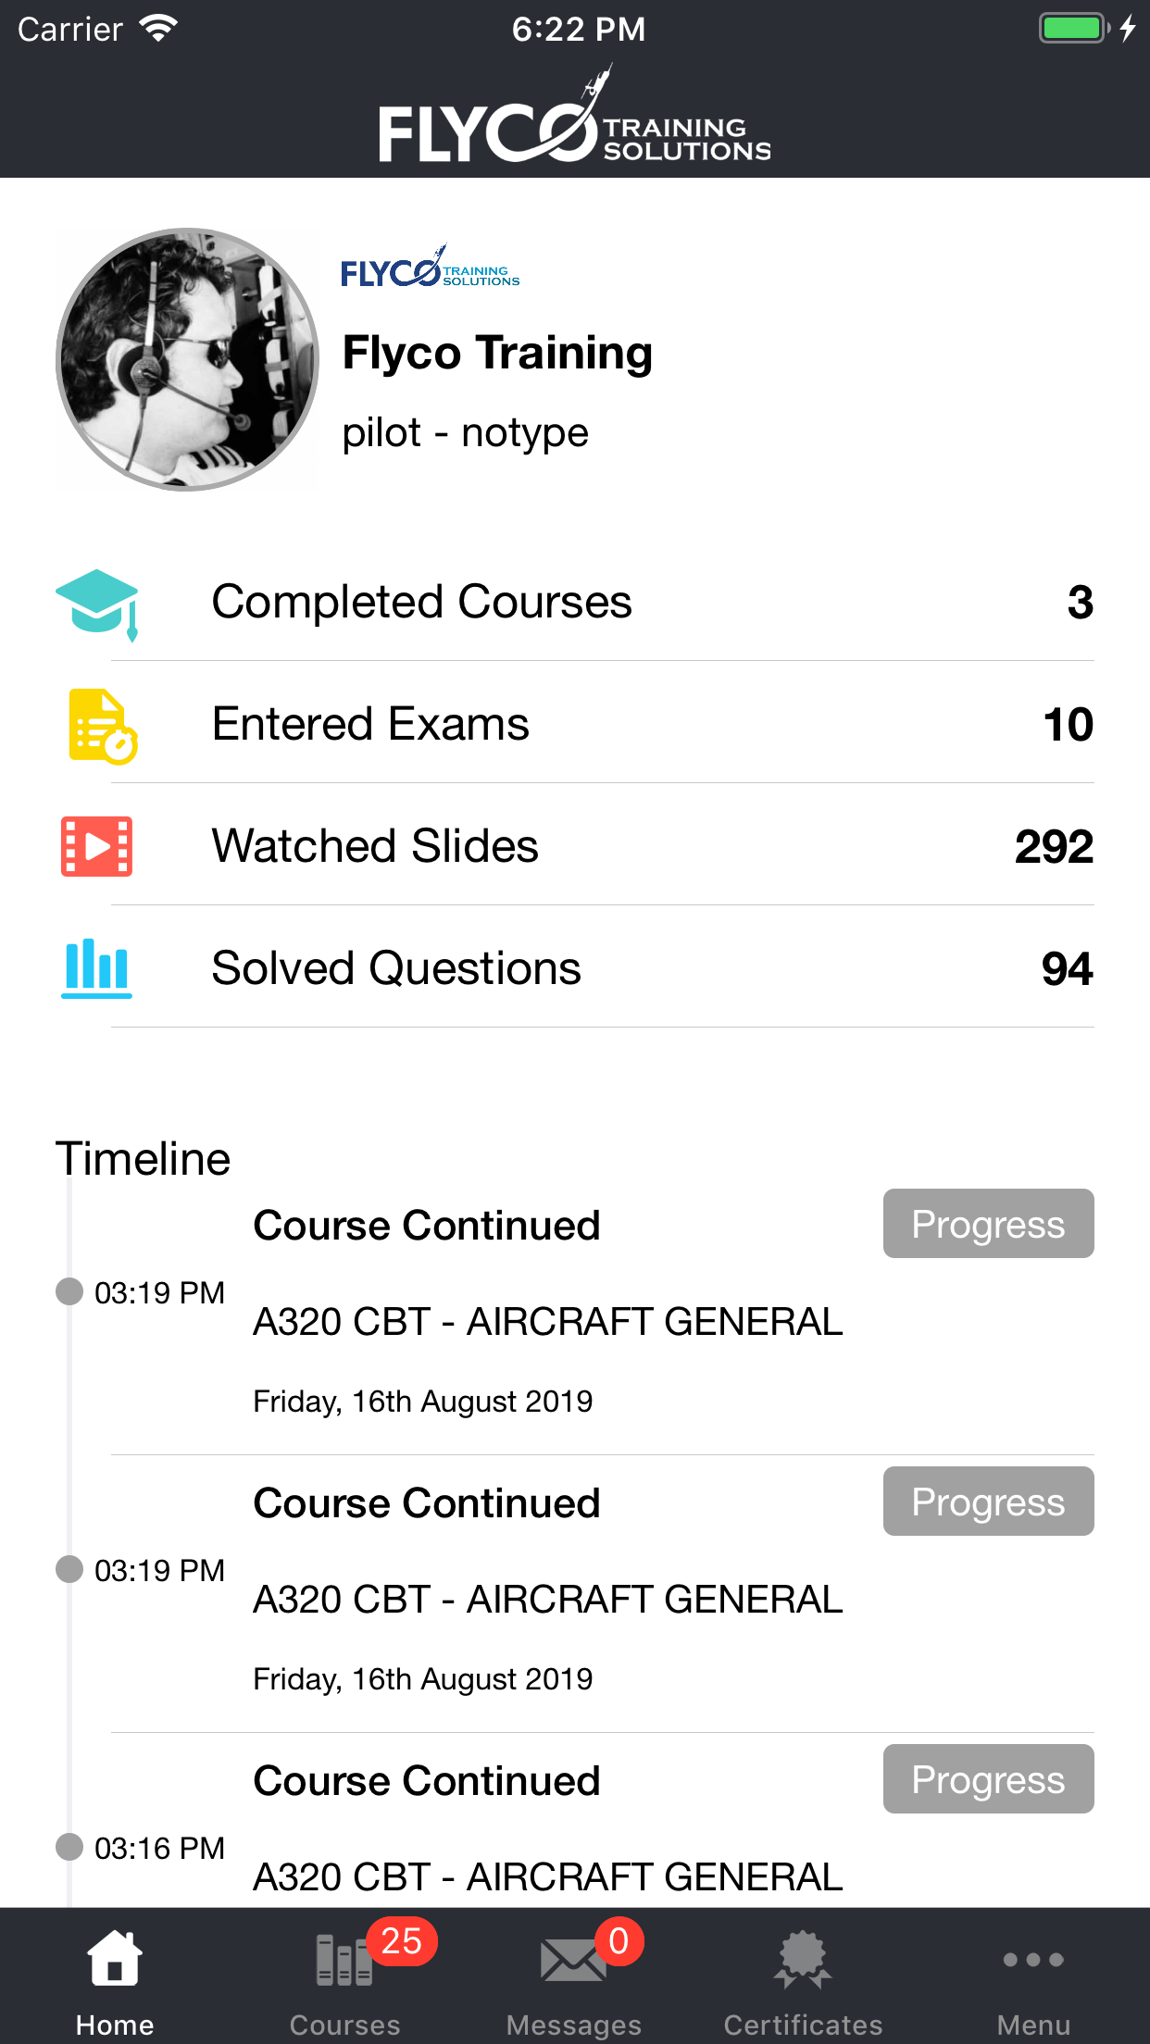Open the Messages envelope tab

(574, 1975)
